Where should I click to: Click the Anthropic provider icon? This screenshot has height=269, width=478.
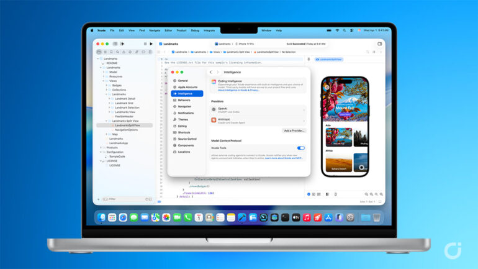[214, 120]
